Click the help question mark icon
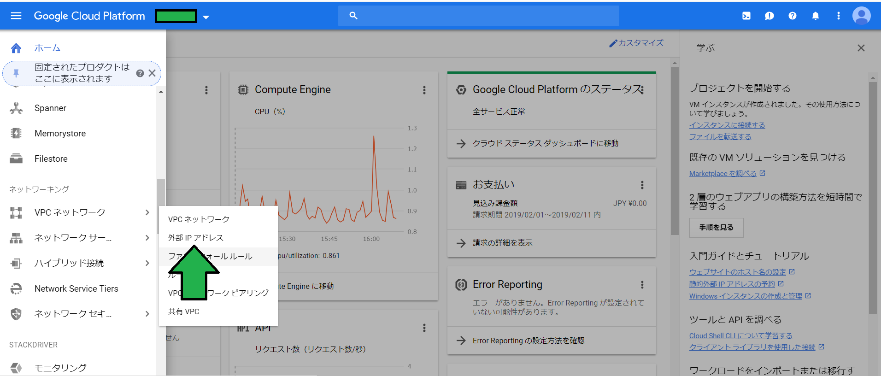881x376 pixels. [x=793, y=16]
